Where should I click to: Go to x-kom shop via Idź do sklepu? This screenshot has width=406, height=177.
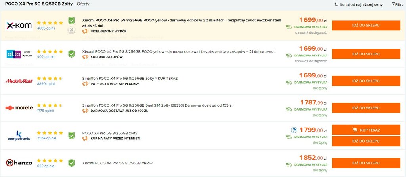[366, 26]
